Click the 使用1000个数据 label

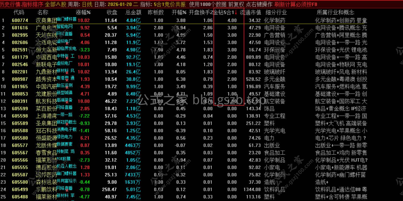click(208, 4)
